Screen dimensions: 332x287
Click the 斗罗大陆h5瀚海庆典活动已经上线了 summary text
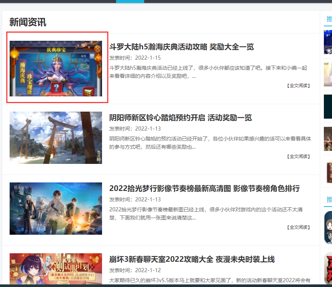[x=208, y=72]
